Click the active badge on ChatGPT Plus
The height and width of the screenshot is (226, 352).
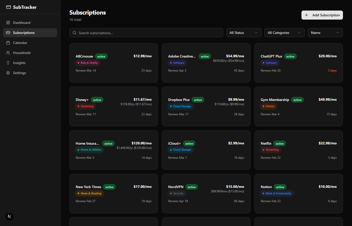pyautogui.click(x=290, y=56)
